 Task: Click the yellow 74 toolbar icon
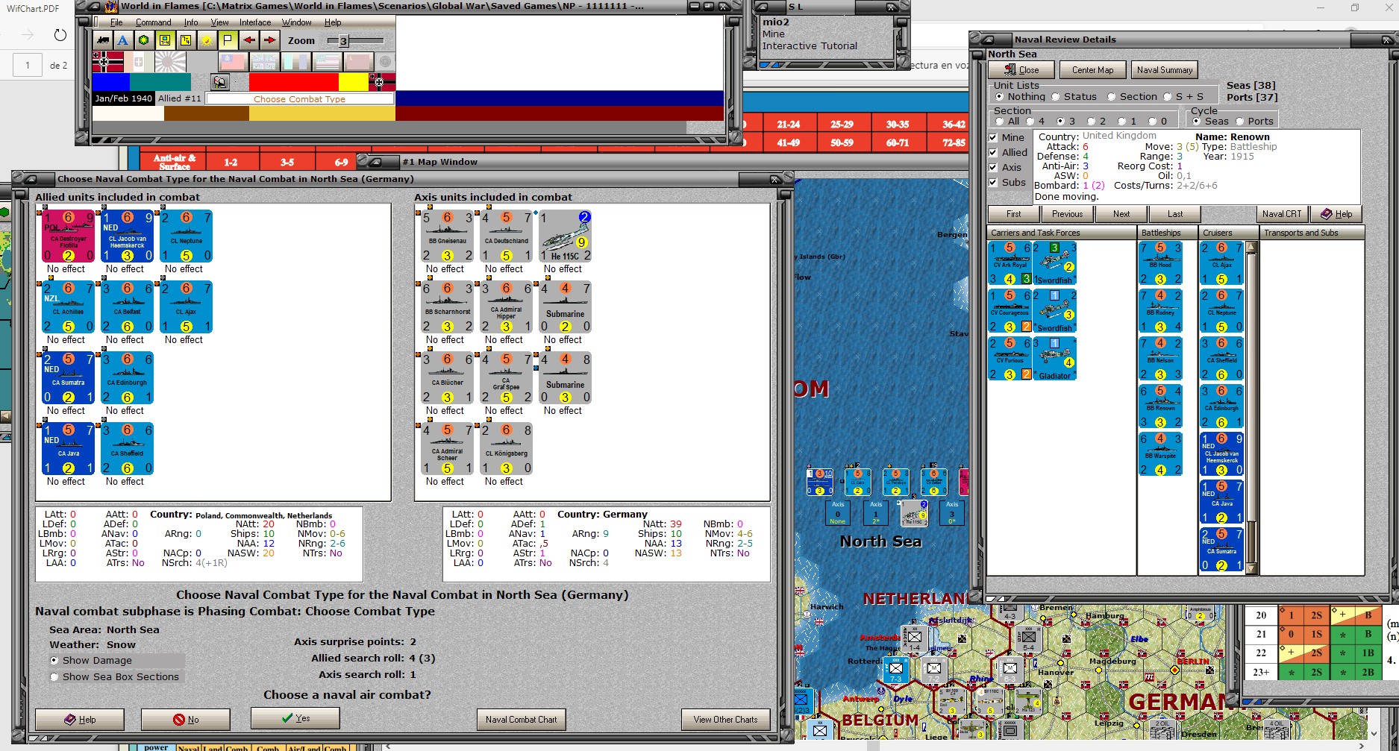coord(186,40)
